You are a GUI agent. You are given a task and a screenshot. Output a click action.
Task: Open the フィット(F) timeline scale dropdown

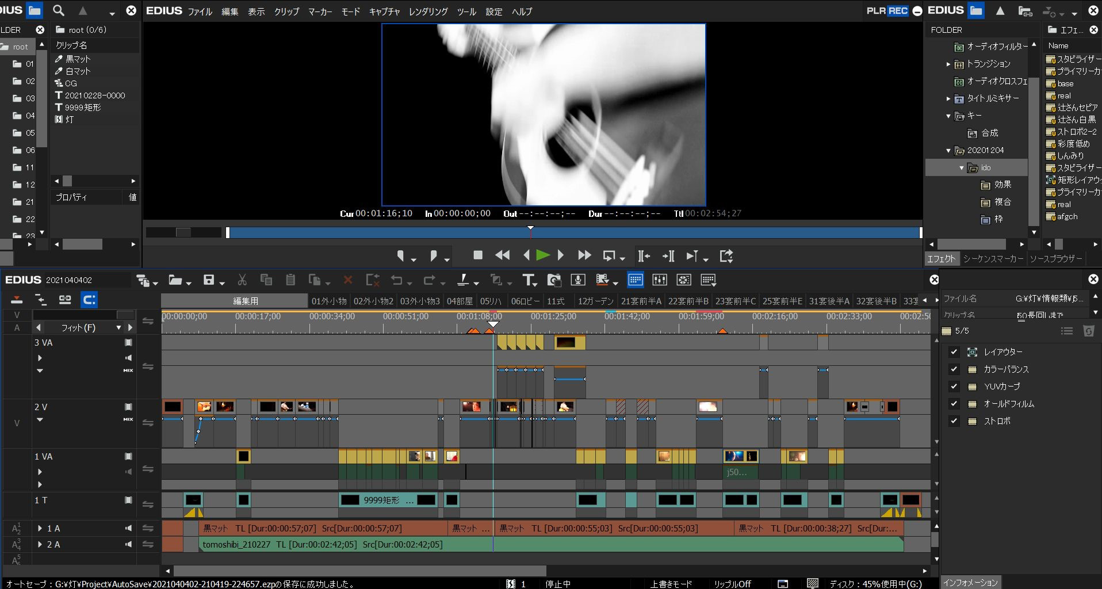(118, 328)
